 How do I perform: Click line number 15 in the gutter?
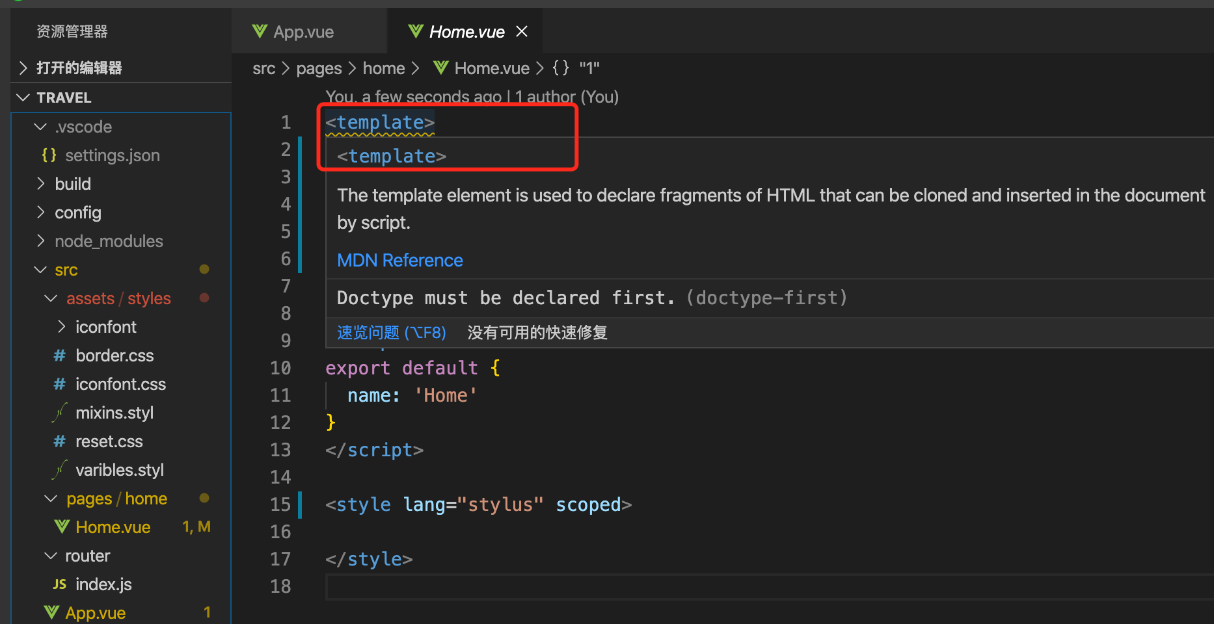tap(280, 504)
